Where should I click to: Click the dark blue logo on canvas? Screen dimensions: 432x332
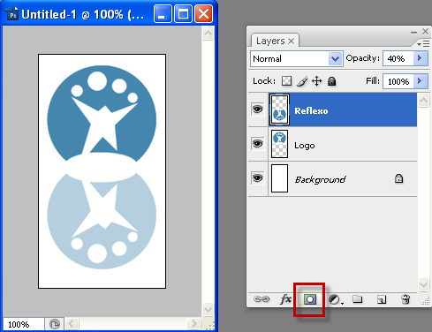tap(102, 113)
